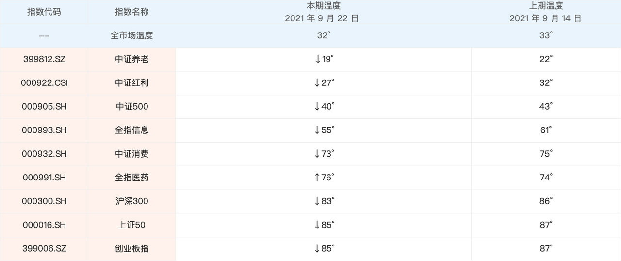Open index code 000922.CSI
The width and height of the screenshot is (621, 261).
click(44, 83)
